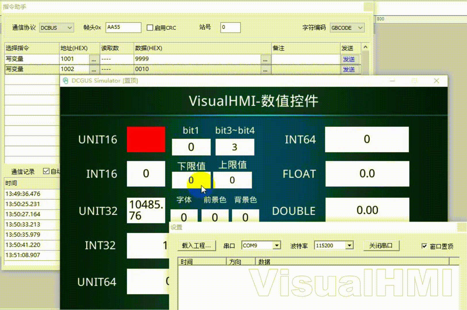Screen dimensions: 467x310
Task: Close the DCGUS Simulator window
Action: pos(436,81)
